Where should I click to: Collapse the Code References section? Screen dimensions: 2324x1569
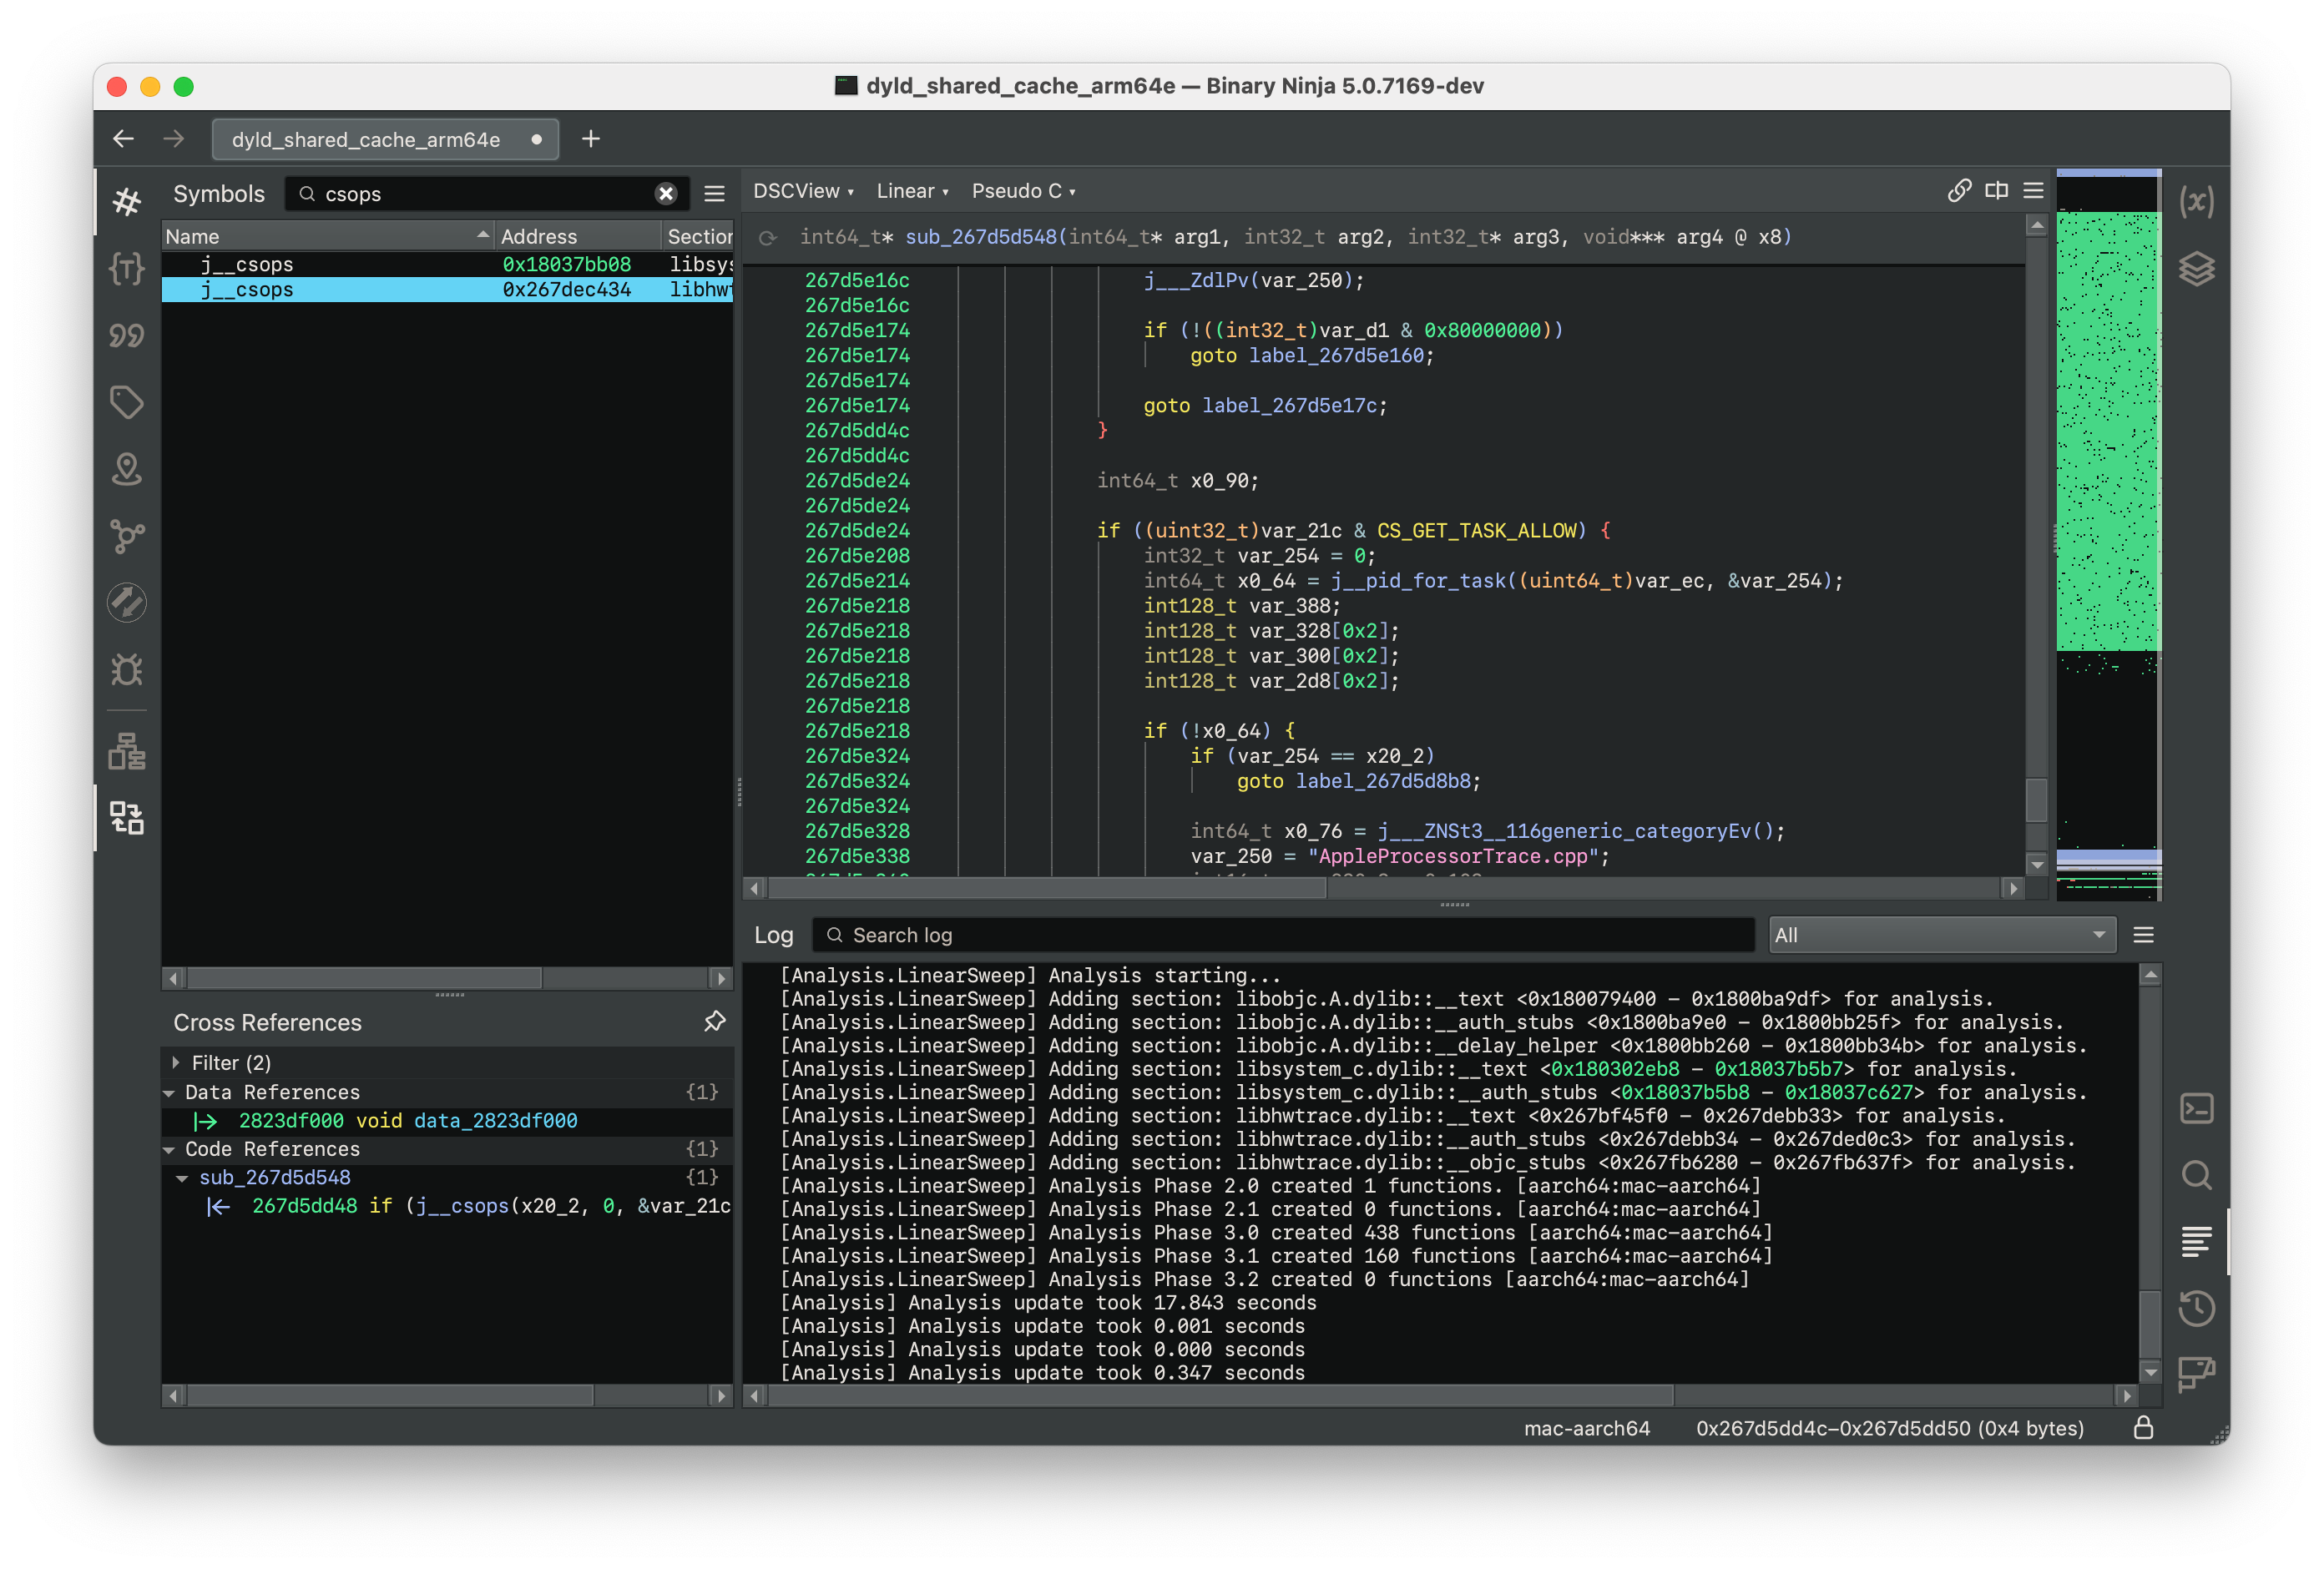(172, 1149)
